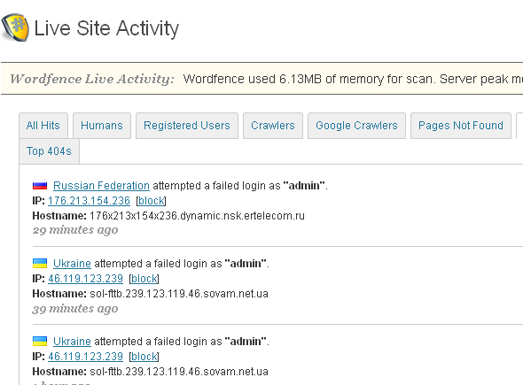Screen dimensions: 523x385
Task: Click hostname text in 39 minutes ago entry
Action: click(179, 294)
